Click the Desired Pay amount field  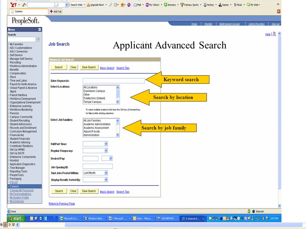[x=90, y=158]
